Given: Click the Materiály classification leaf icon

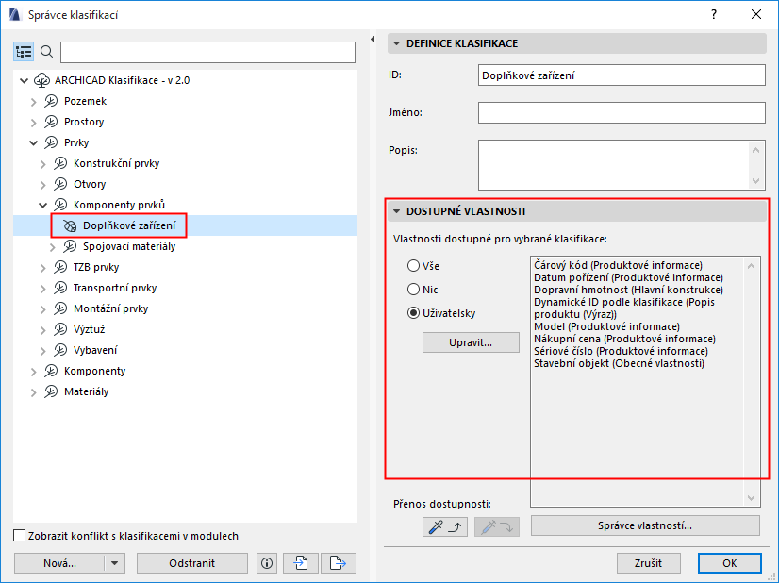Looking at the screenshot, I should click(51, 392).
